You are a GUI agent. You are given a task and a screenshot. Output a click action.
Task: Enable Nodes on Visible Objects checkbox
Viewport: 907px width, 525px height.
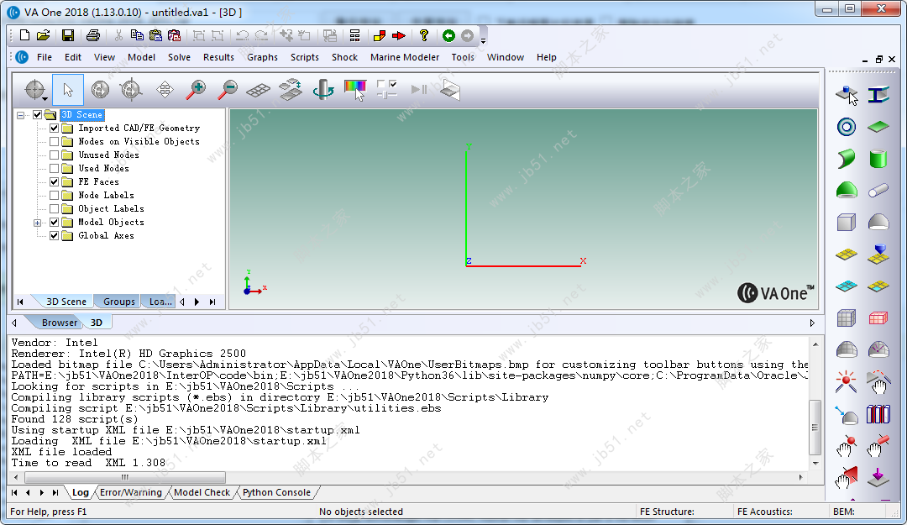click(x=54, y=141)
